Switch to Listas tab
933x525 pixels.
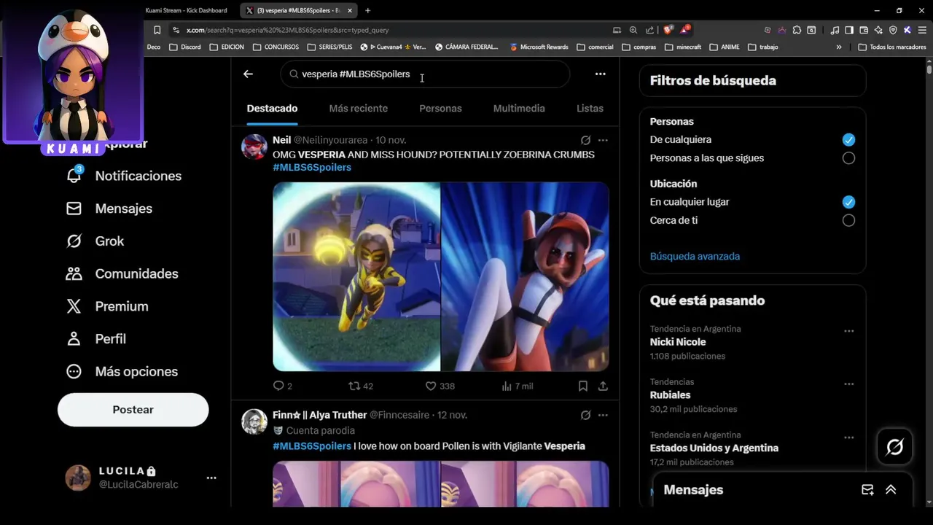(590, 108)
